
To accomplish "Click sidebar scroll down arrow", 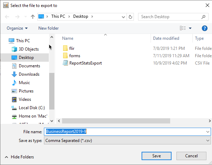I will click(x=52, y=121).
